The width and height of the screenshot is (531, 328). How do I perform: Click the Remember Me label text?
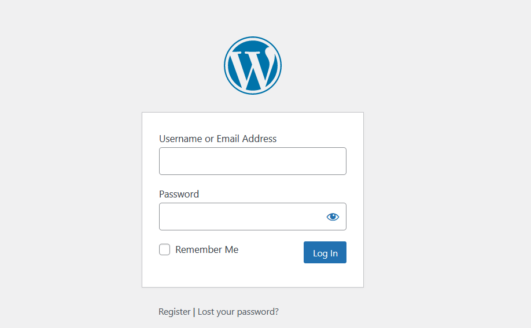207,249
